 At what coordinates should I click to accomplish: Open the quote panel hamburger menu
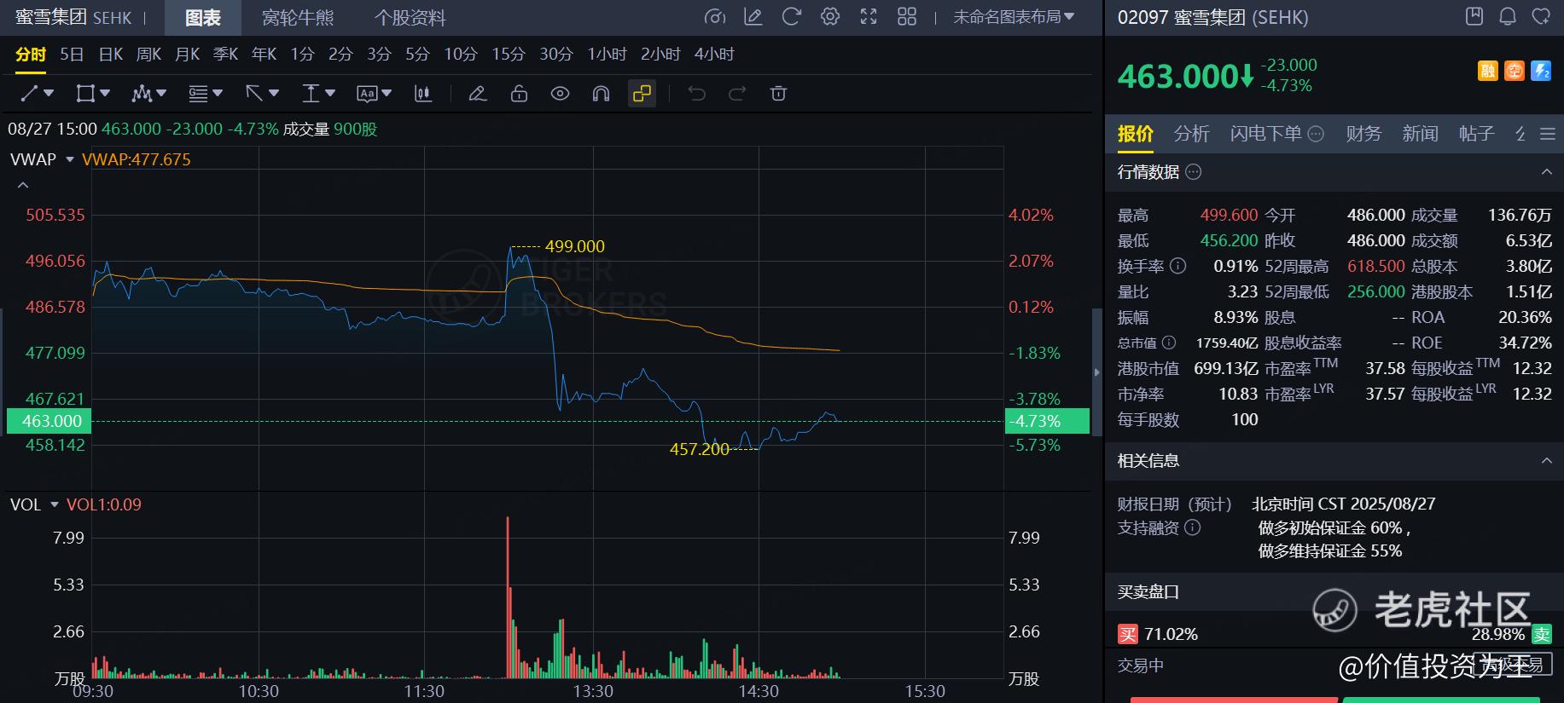pos(1548,134)
